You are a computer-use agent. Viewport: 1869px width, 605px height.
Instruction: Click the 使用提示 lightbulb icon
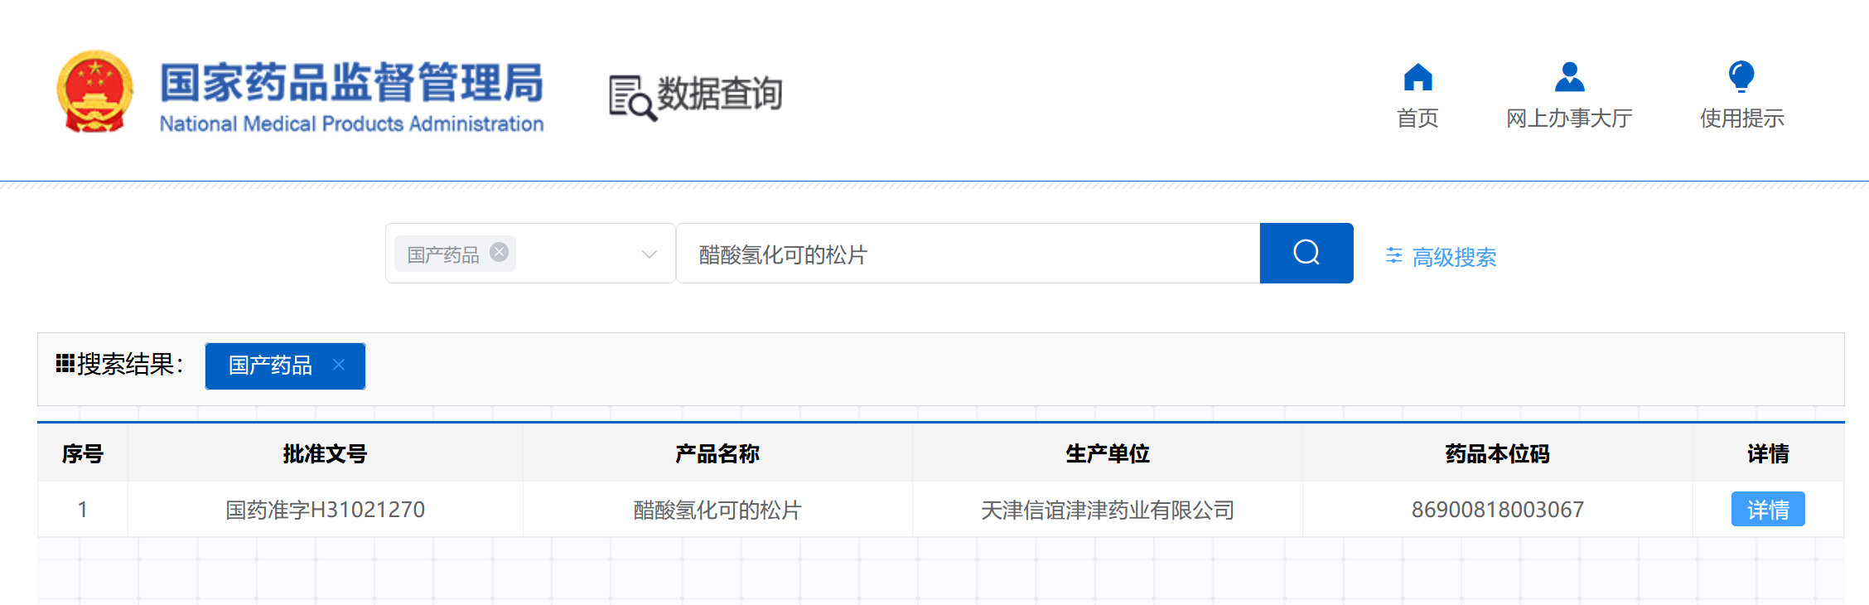[1741, 77]
